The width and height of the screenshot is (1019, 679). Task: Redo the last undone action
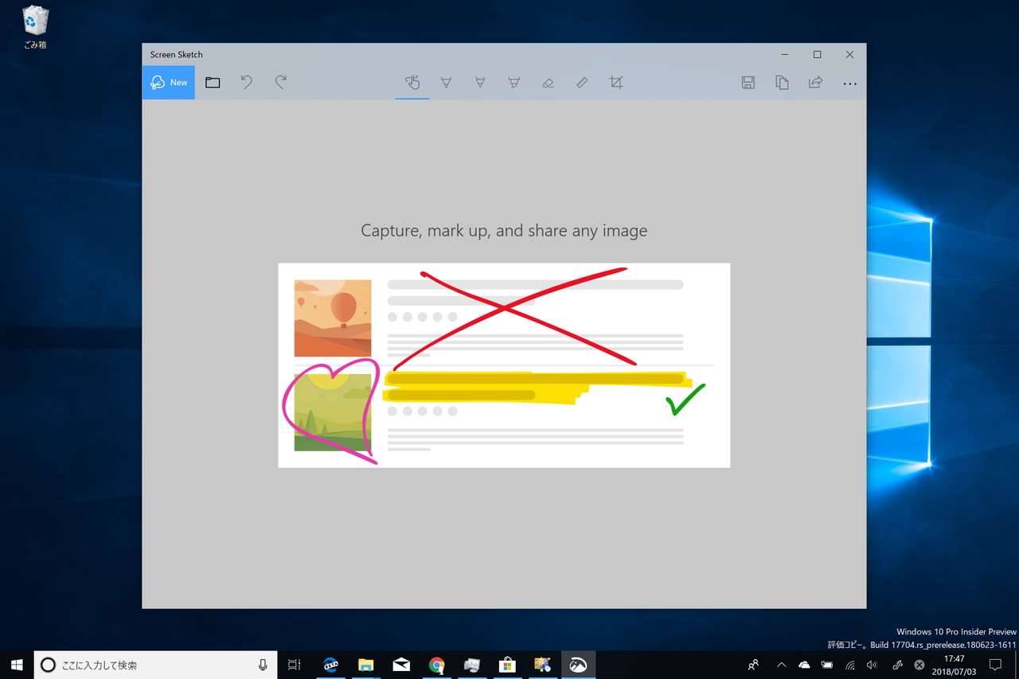(x=280, y=82)
